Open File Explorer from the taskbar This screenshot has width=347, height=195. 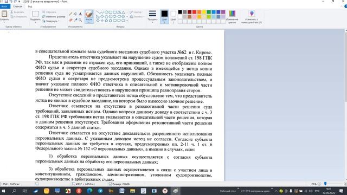pos(132,191)
